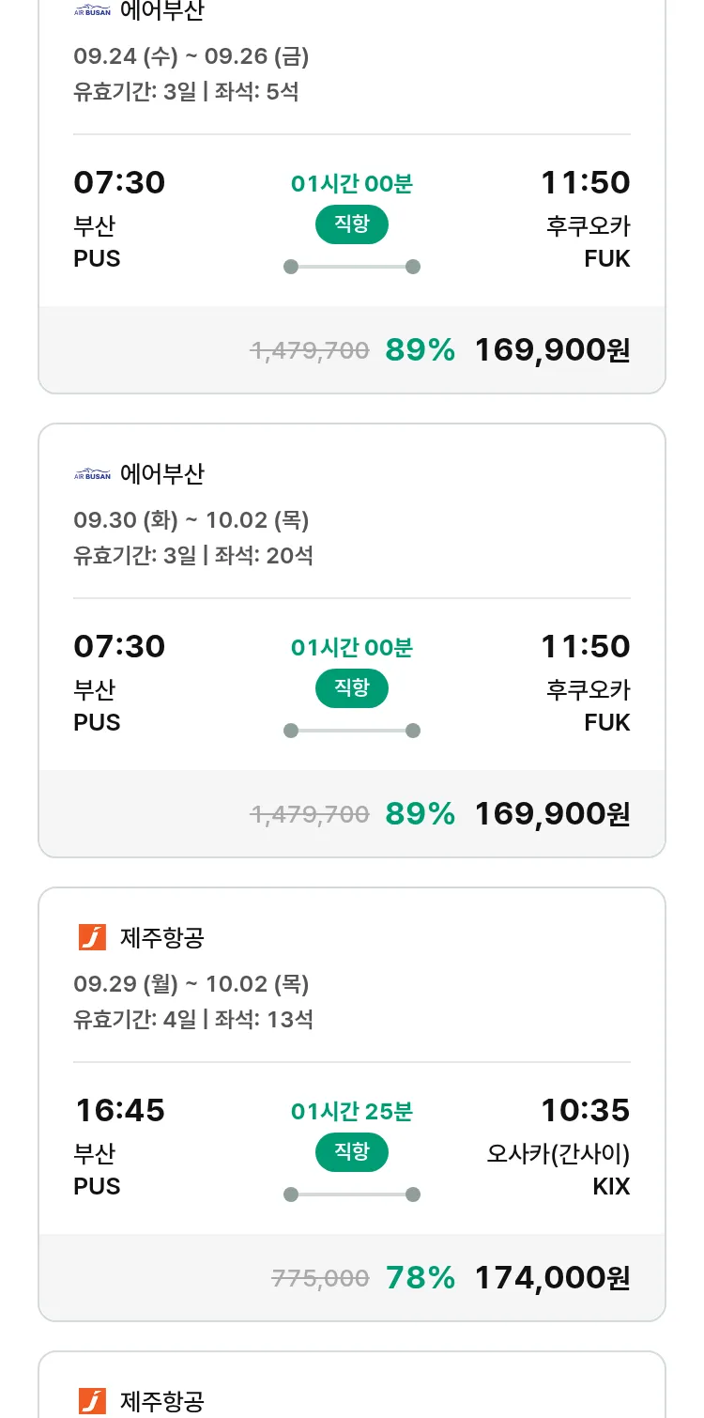
Task: Choose the 174,000원 Jeju Air fare
Action: (552, 1278)
